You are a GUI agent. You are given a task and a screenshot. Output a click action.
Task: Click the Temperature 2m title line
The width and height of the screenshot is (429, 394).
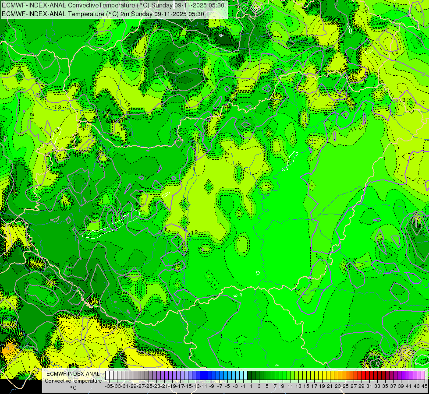coord(103,14)
